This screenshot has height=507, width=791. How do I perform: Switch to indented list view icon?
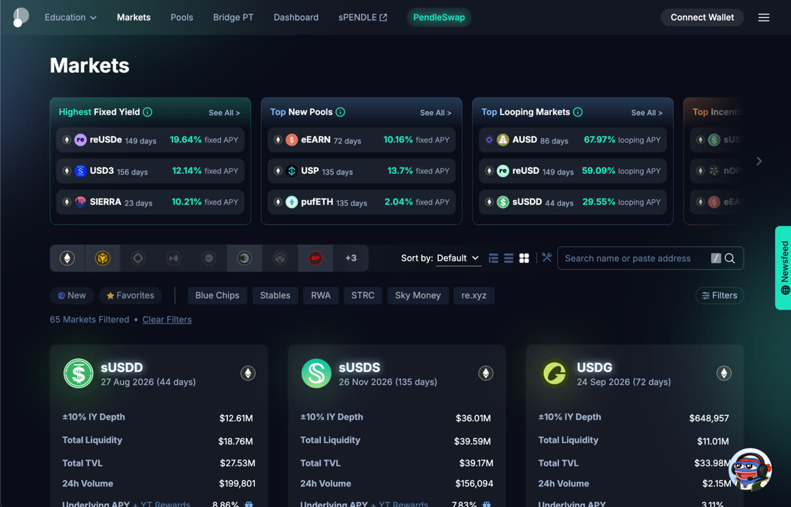click(494, 258)
